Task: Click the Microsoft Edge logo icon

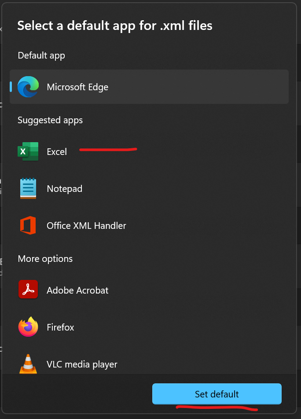Action: (28, 87)
